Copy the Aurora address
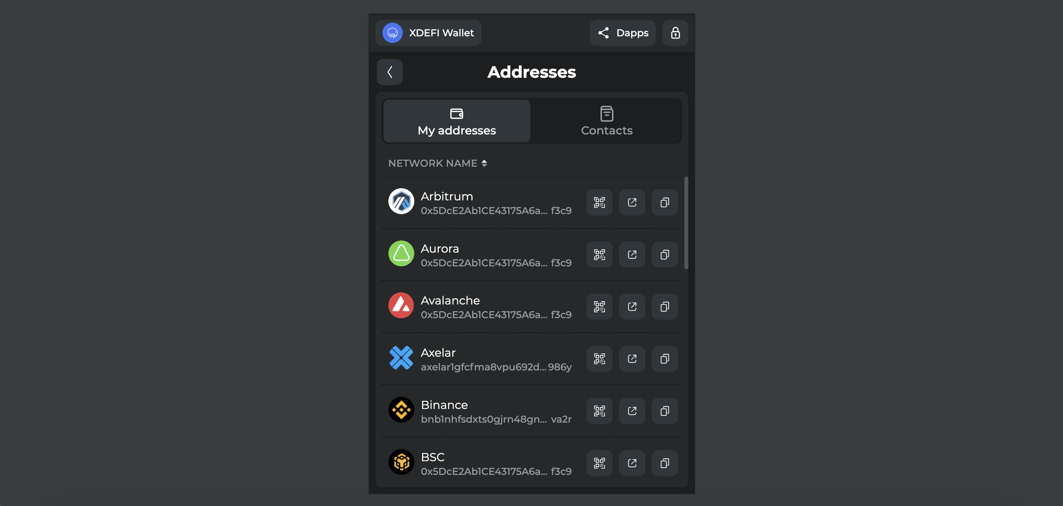 (x=664, y=254)
